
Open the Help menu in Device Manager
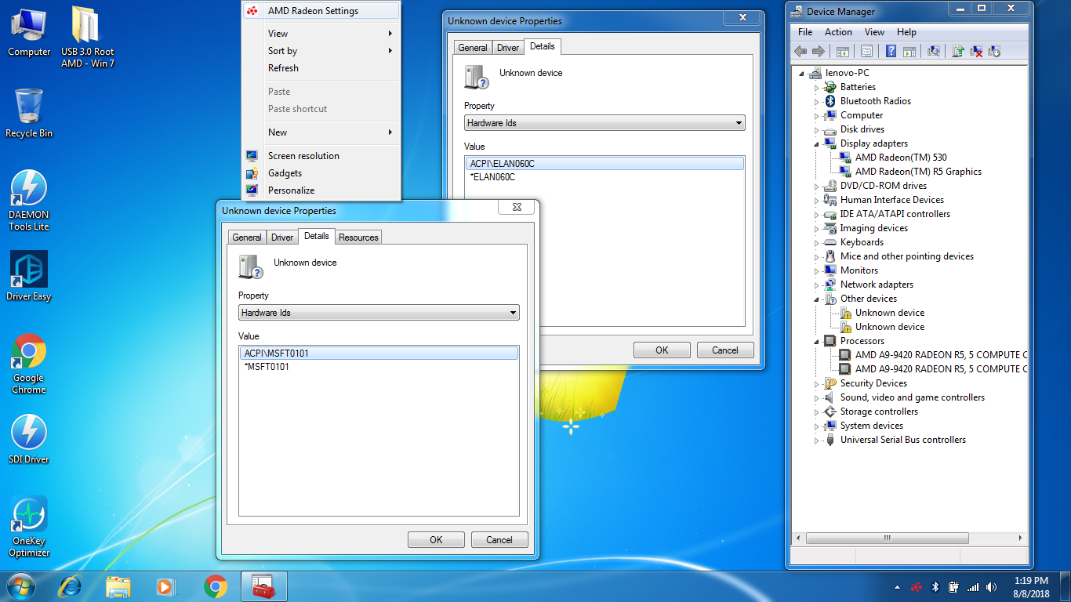click(x=906, y=32)
